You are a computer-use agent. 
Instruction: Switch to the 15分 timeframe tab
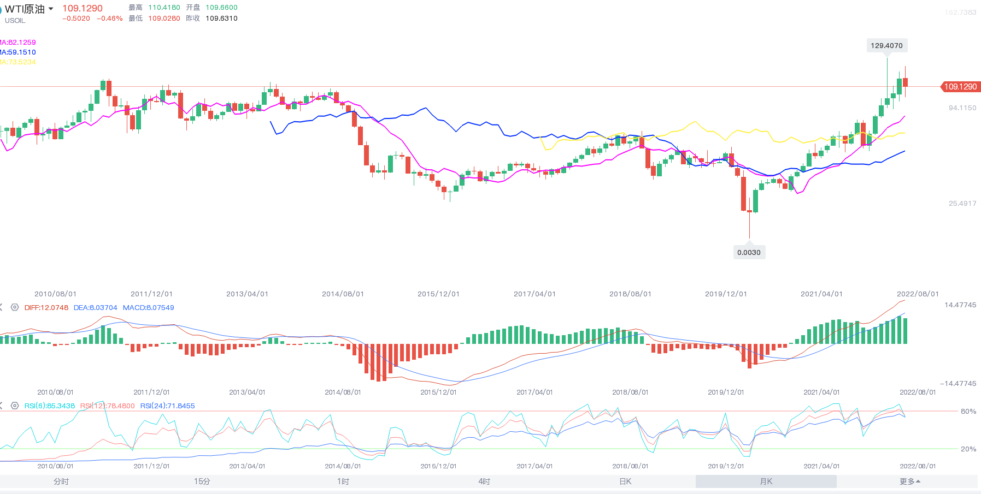[202, 481]
